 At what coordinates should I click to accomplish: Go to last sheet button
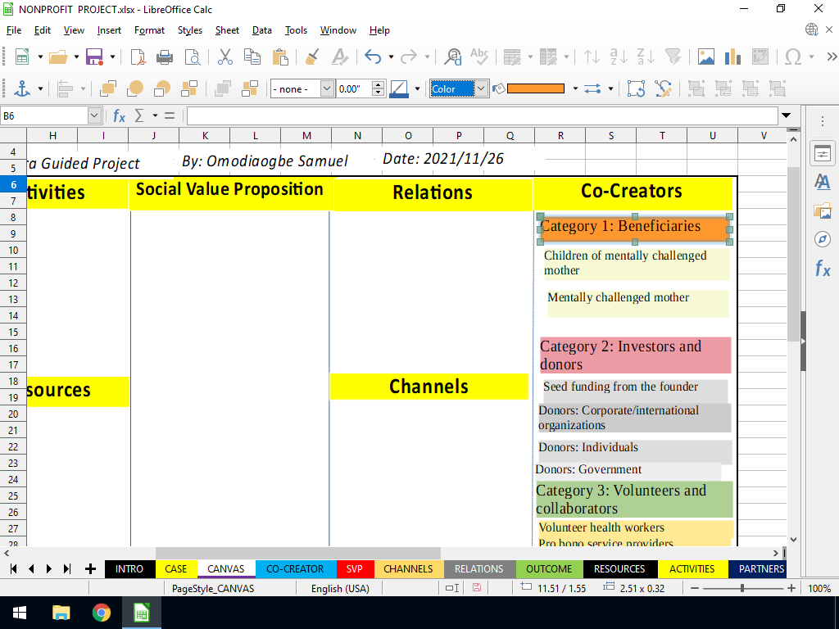pyautogui.click(x=67, y=568)
